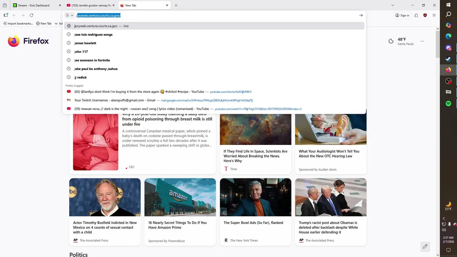Open the Copilot icon in taskbar

[x=448, y=25]
